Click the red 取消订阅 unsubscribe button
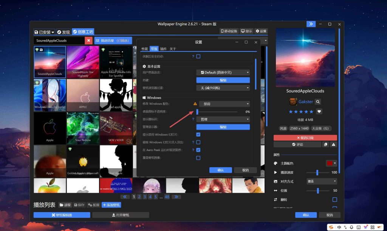This screenshot has height=231, width=387. [x=305, y=138]
